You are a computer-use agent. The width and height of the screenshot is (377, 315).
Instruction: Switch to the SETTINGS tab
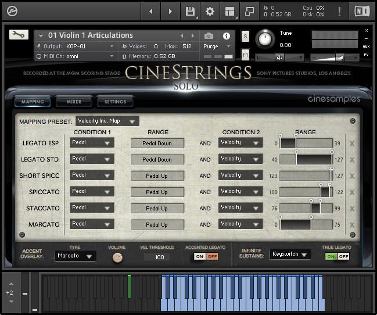(x=115, y=102)
